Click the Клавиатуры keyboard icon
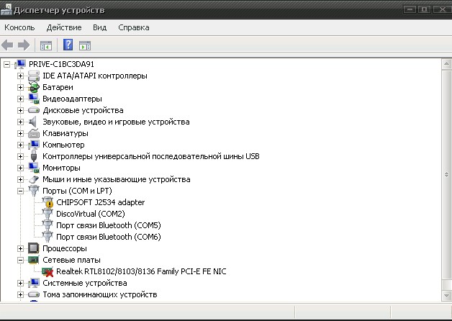Viewport: 452px width, 321px height. 34,133
